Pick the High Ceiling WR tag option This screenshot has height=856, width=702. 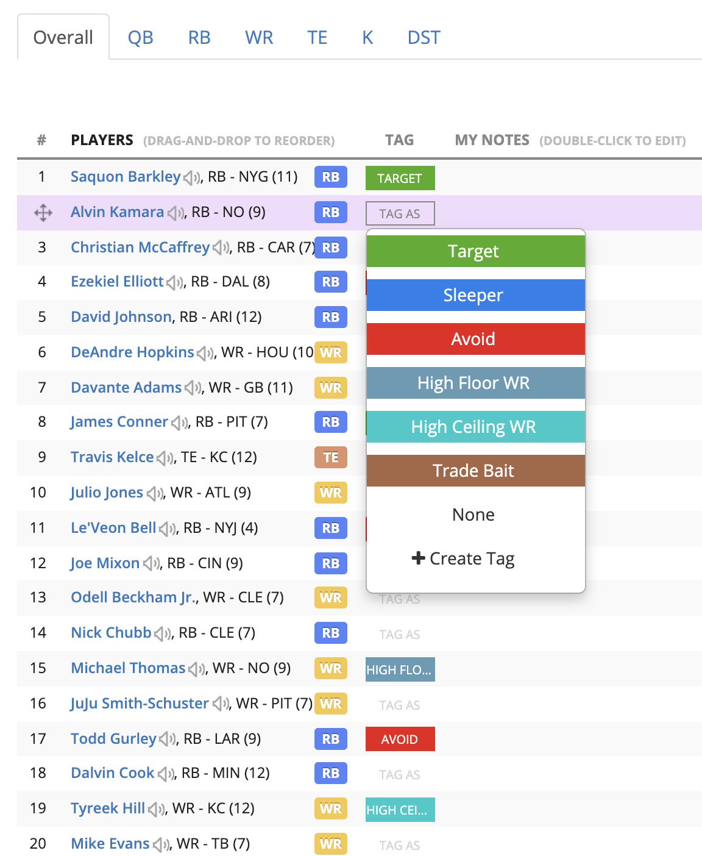coord(476,427)
